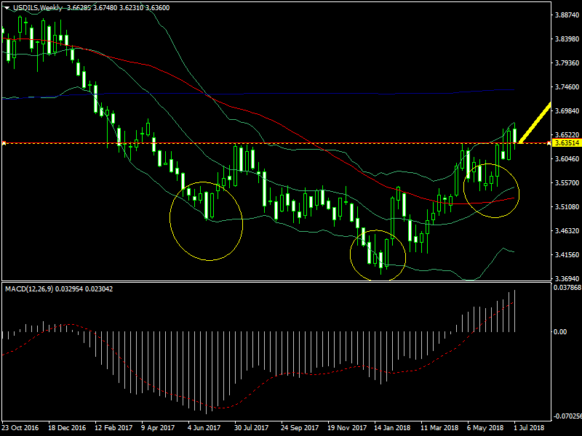Click the yellow circle around June 2017 candles
Image resolution: width=582 pixels, height=436 pixels.
pos(206,221)
